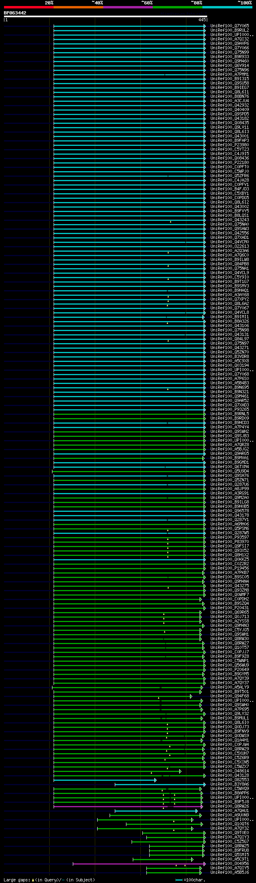Click hit label UniRef100_Q8RW26
The height and width of the screenshot is (883, 256).
(x=230, y=806)
